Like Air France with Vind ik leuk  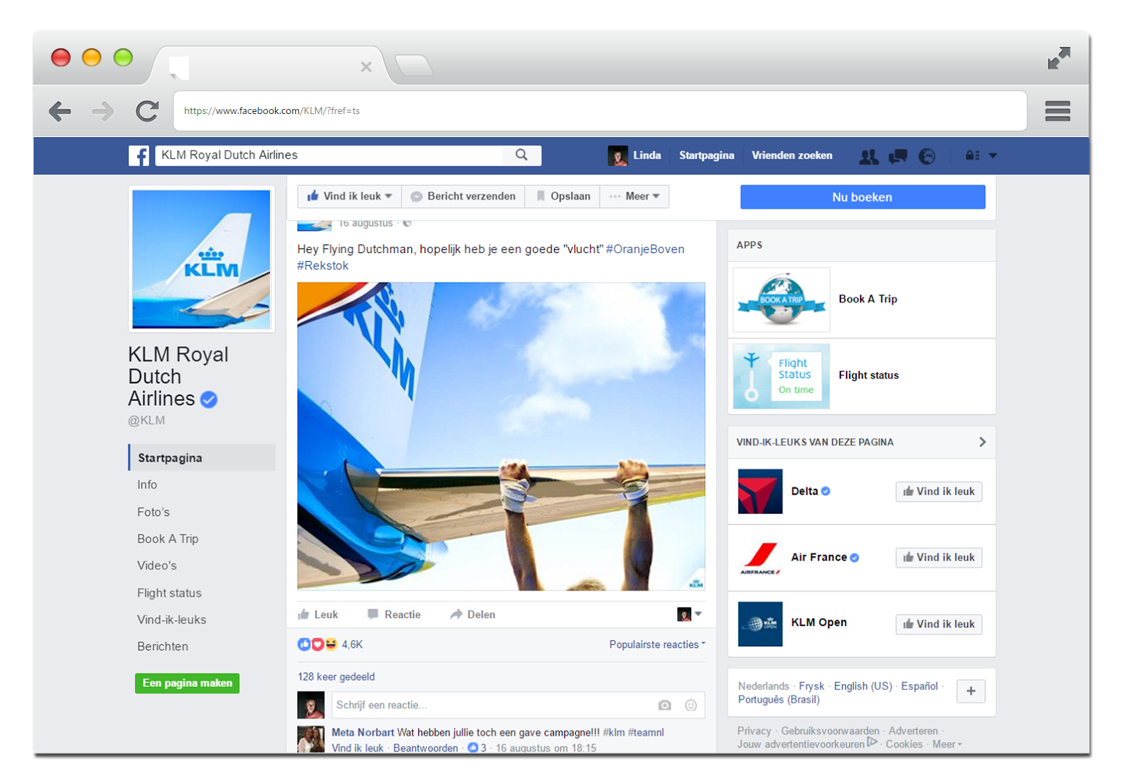point(939,558)
